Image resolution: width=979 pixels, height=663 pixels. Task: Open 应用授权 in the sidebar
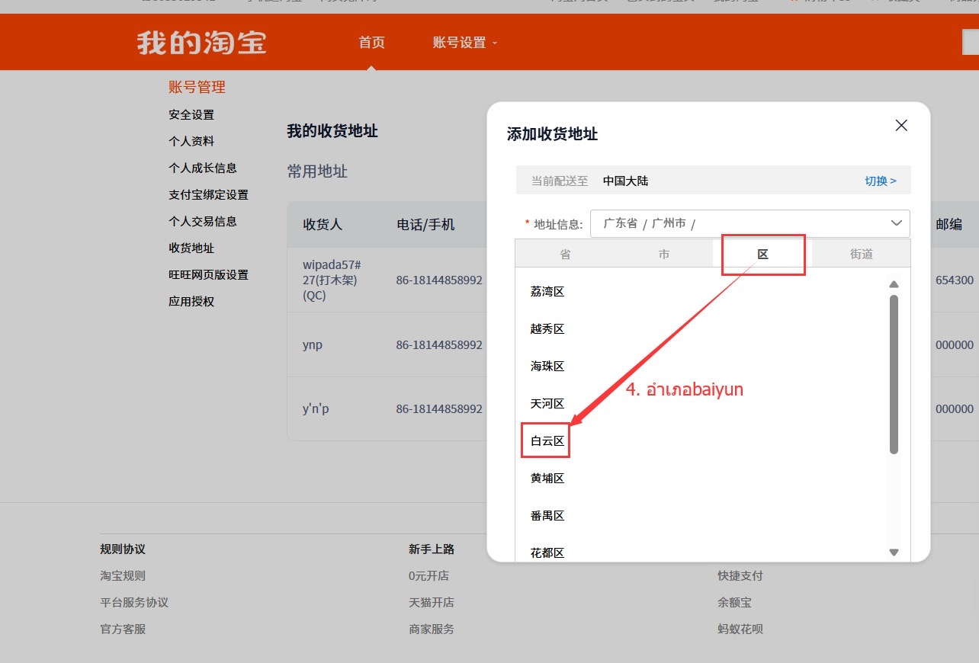pos(191,301)
